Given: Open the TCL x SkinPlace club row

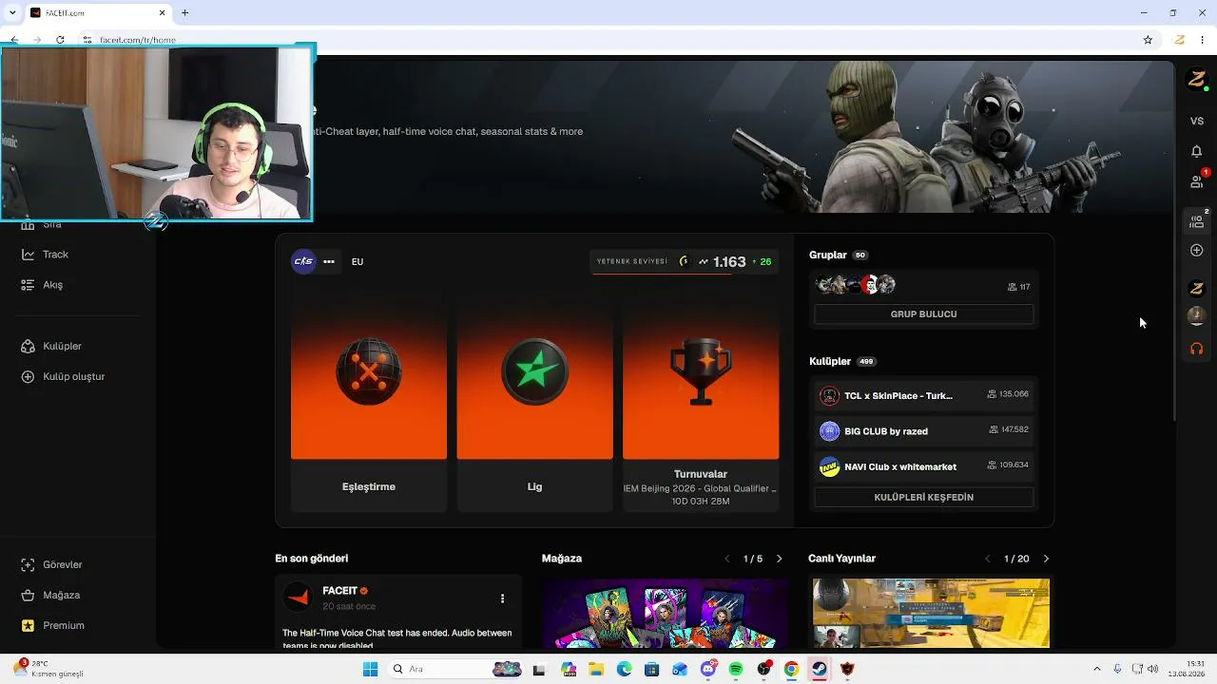Looking at the screenshot, I should [x=924, y=396].
